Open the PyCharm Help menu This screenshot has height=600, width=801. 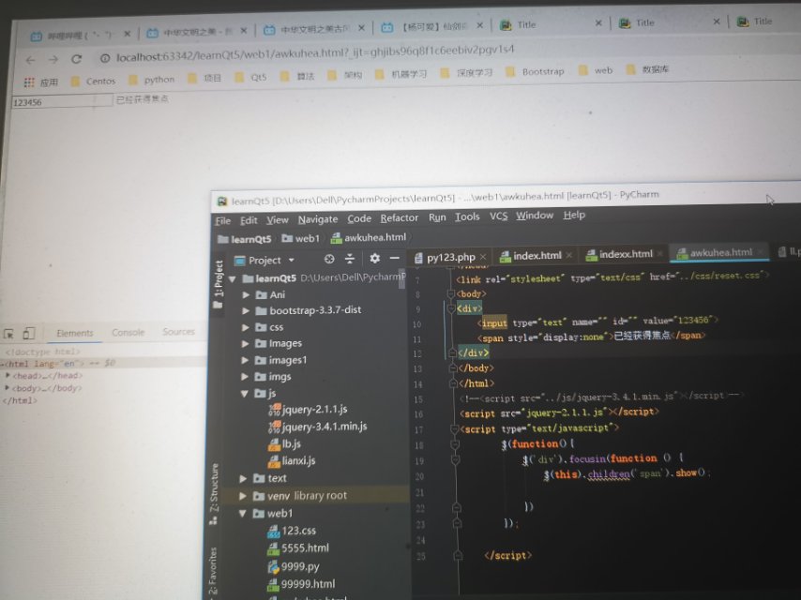(x=574, y=215)
